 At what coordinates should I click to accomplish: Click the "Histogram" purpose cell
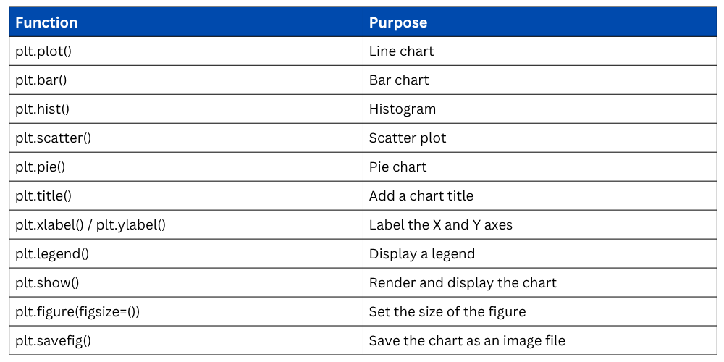(403, 109)
